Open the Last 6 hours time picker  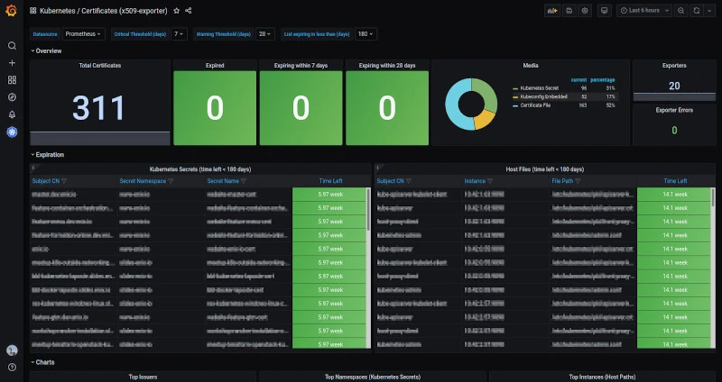click(x=644, y=11)
